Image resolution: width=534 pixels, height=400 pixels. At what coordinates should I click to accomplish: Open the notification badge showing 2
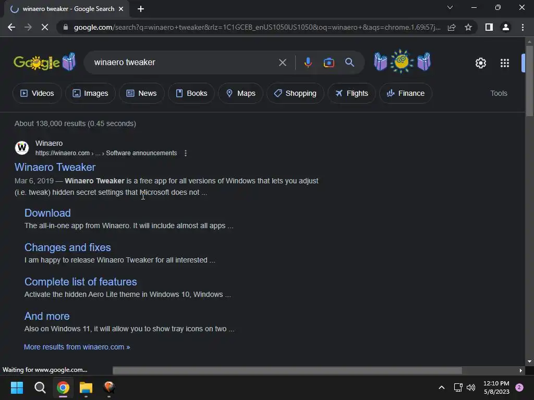(519, 387)
